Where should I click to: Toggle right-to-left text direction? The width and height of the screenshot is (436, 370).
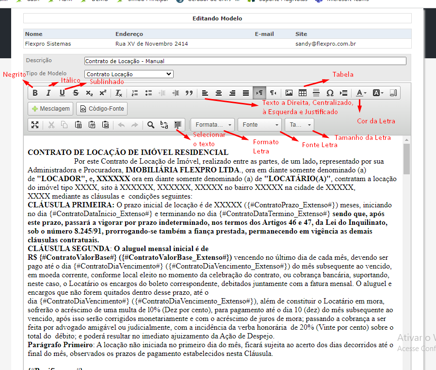273,93
